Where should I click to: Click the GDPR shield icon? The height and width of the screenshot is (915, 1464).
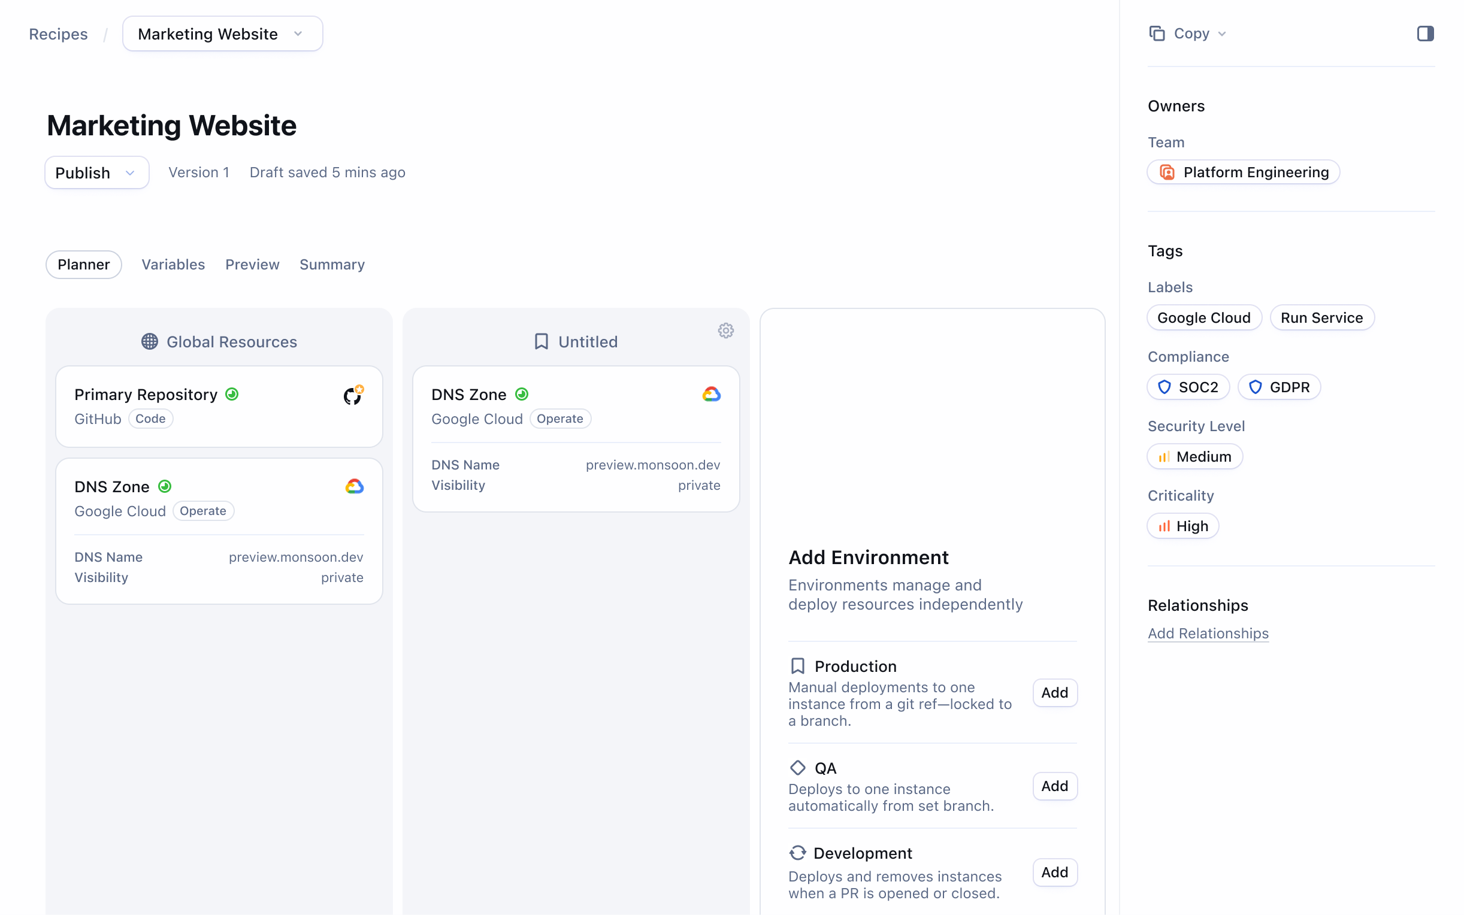tap(1254, 387)
